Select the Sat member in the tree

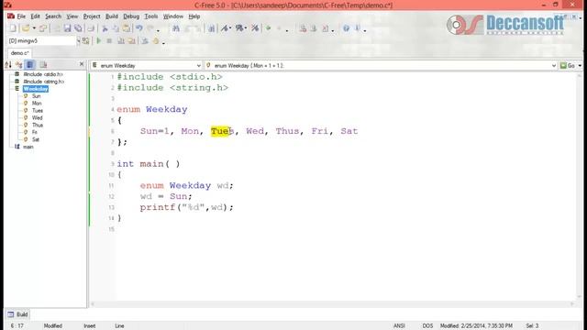[35, 139]
